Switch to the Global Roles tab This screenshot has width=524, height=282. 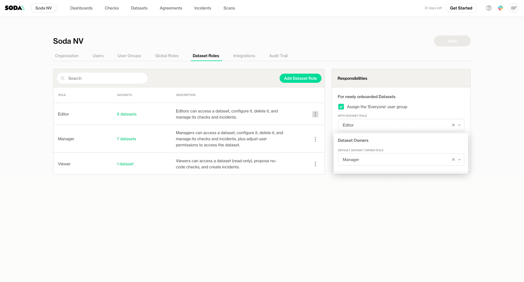[x=167, y=56]
